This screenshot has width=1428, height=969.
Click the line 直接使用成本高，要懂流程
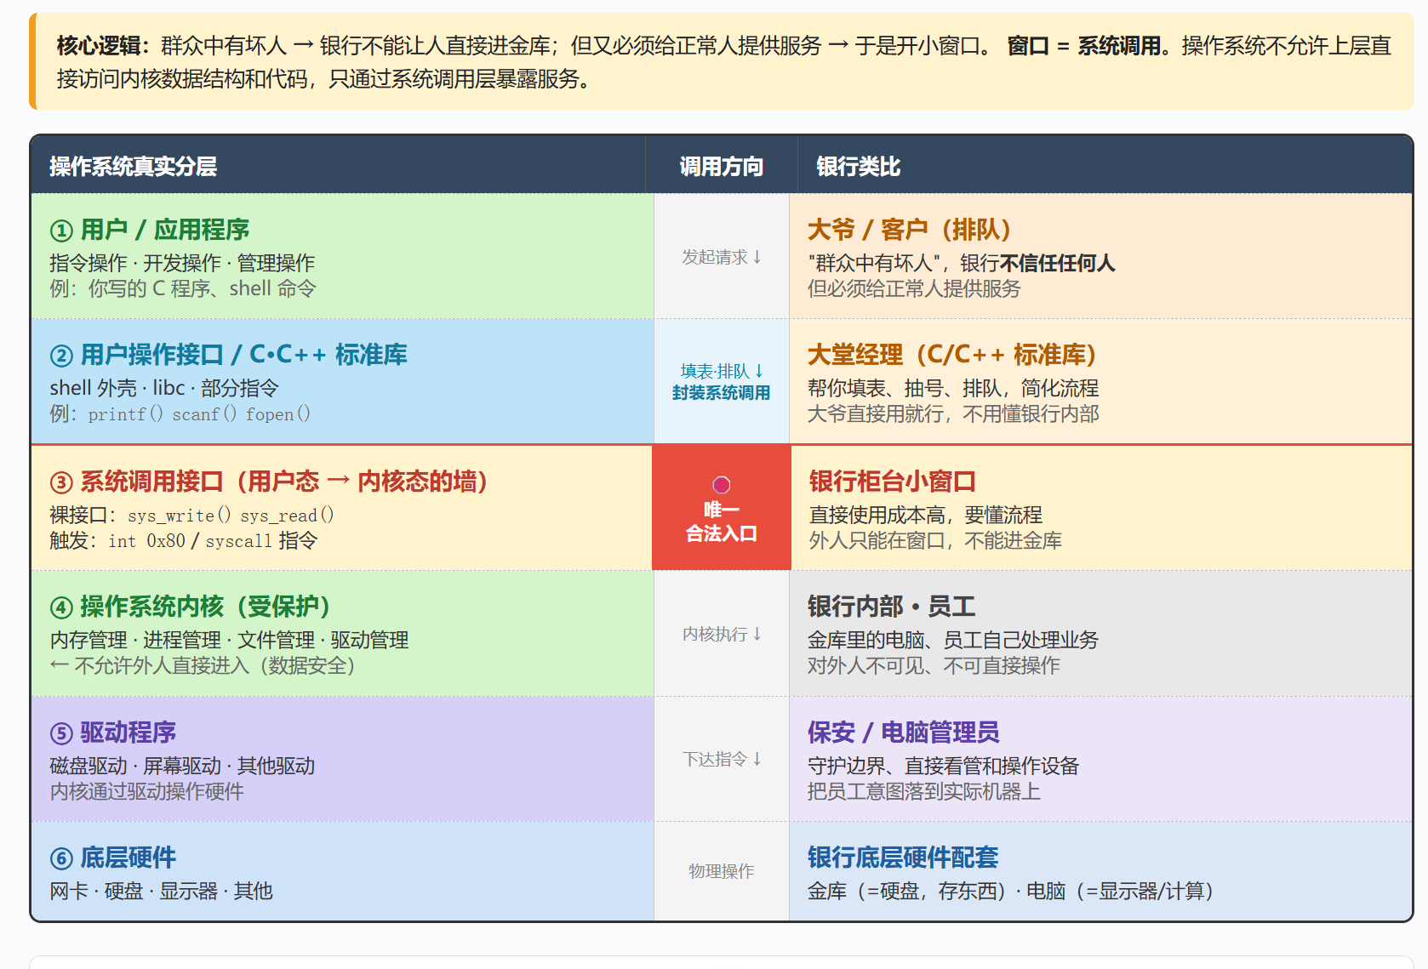point(925,515)
